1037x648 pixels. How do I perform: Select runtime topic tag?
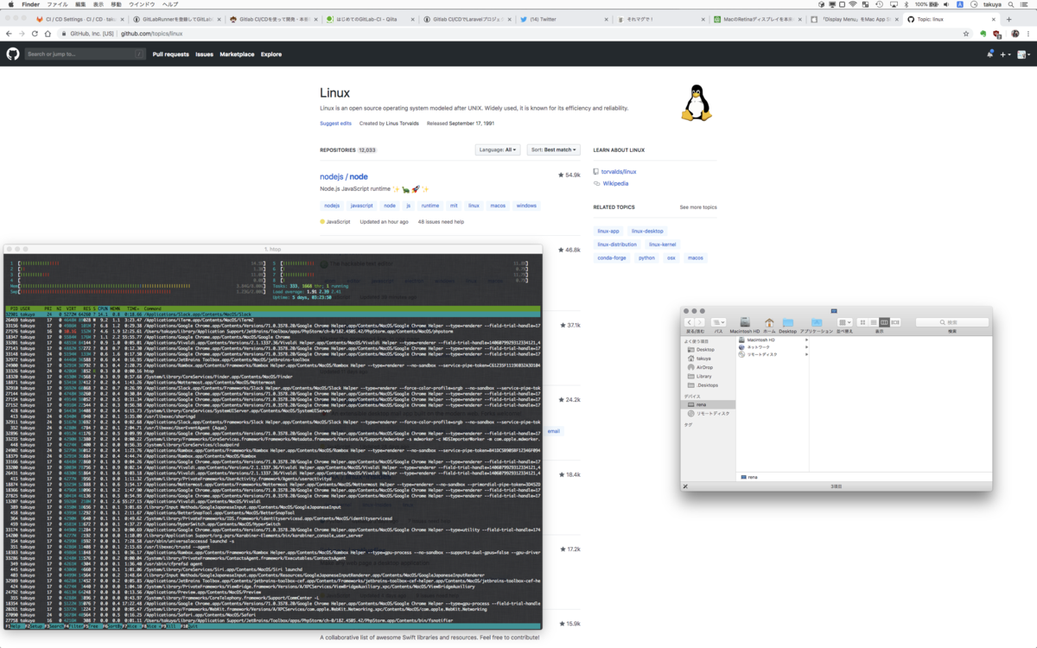click(429, 206)
